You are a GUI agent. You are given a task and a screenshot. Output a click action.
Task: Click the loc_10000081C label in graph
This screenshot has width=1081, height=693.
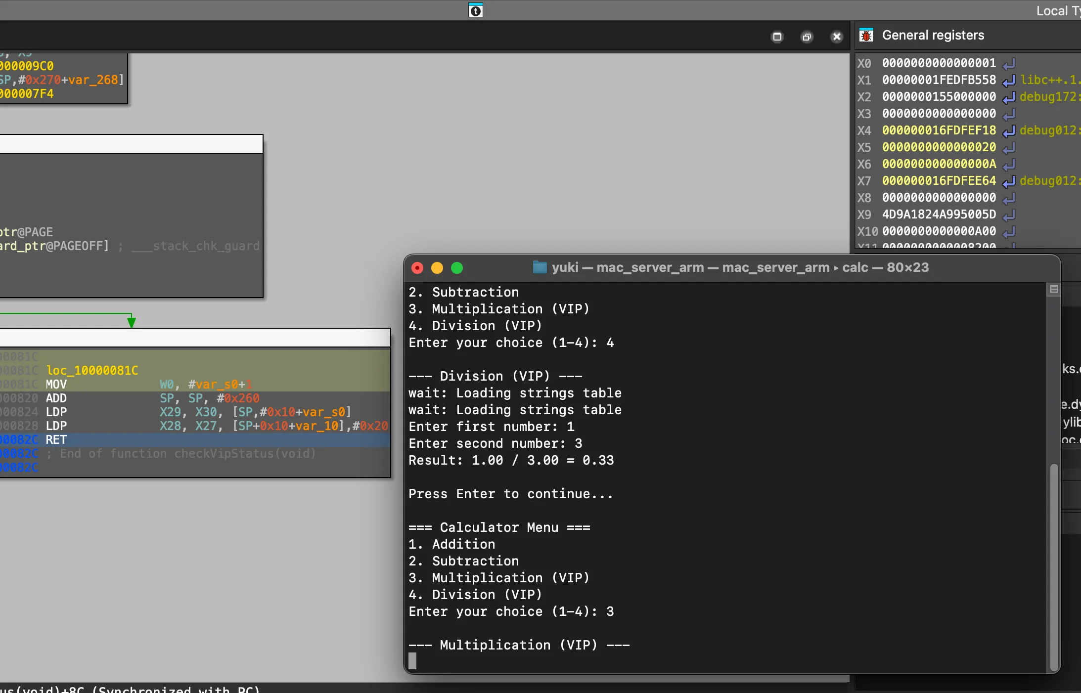tap(92, 371)
